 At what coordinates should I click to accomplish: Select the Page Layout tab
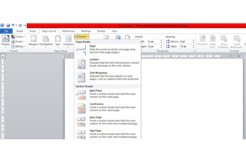coord(49,31)
